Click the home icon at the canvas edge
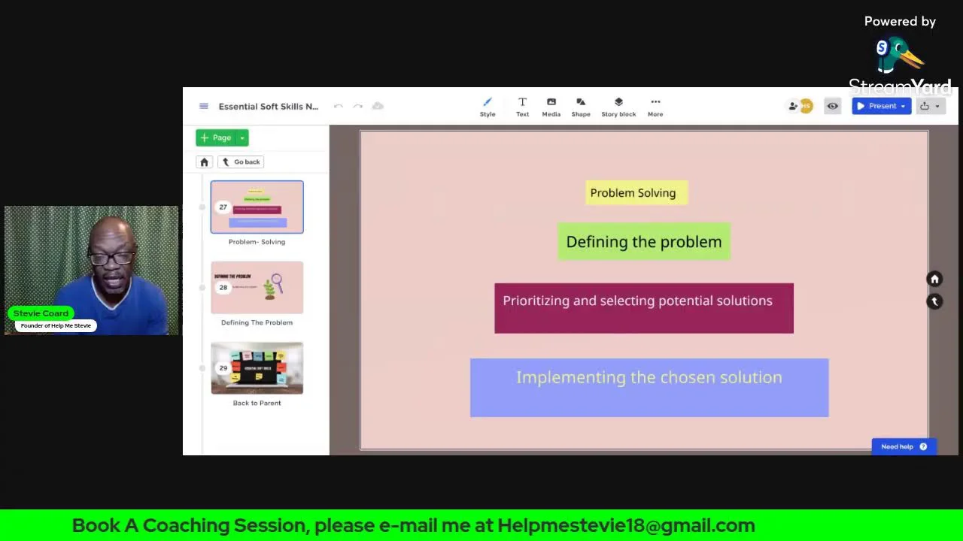Screen dimensions: 963x541 click(934, 280)
